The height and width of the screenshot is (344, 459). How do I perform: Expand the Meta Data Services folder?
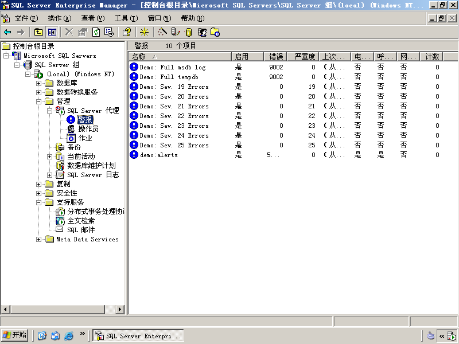pos(38,239)
